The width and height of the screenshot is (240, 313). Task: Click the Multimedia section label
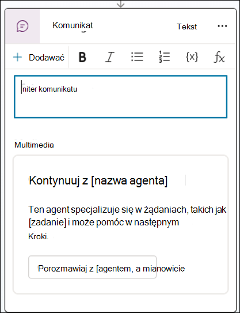point(34,145)
